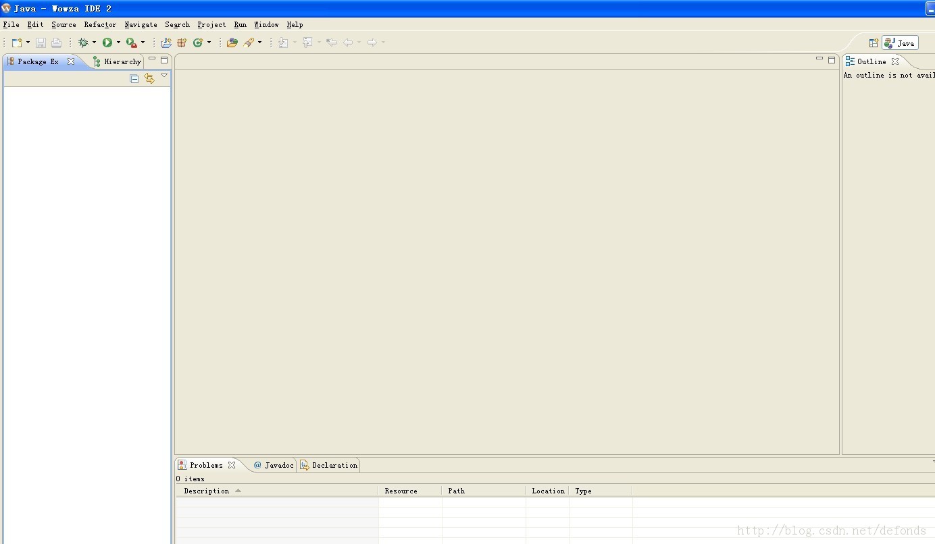935x544 pixels.
Task: Open the File menu
Action: pyautogui.click(x=11, y=24)
